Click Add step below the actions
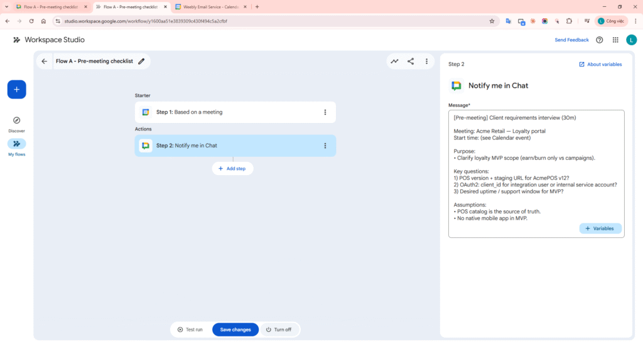 [x=232, y=168]
